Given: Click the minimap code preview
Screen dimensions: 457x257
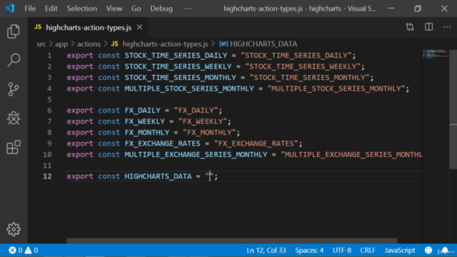Looking at the screenshot, I should pyautogui.click(x=436, y=54).
